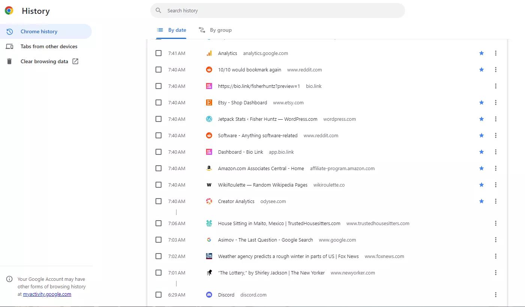This screenshot has height=307, width=525.
Task: Tick the WikiRoulette entry checkbox
Action: pos(159,185)
